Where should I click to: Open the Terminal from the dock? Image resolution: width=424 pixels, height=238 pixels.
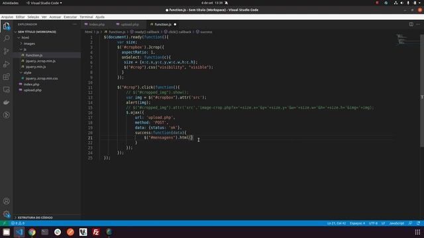pos(44,232)
